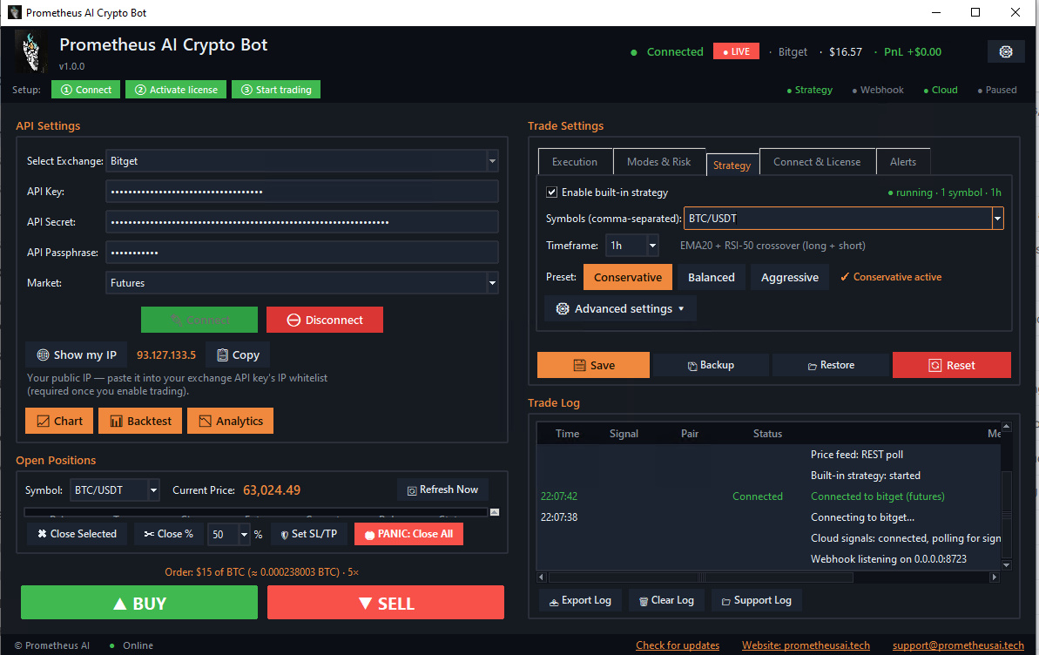Close Selected position
Screen dimensions: 1039x655
tap(77, 534)
